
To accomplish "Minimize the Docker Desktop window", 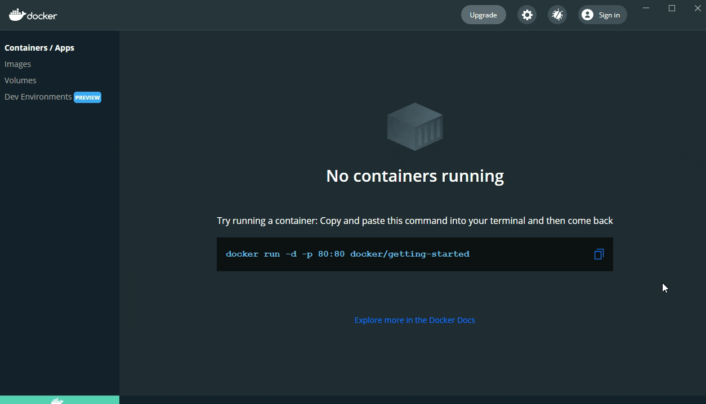I will (646, 8).
